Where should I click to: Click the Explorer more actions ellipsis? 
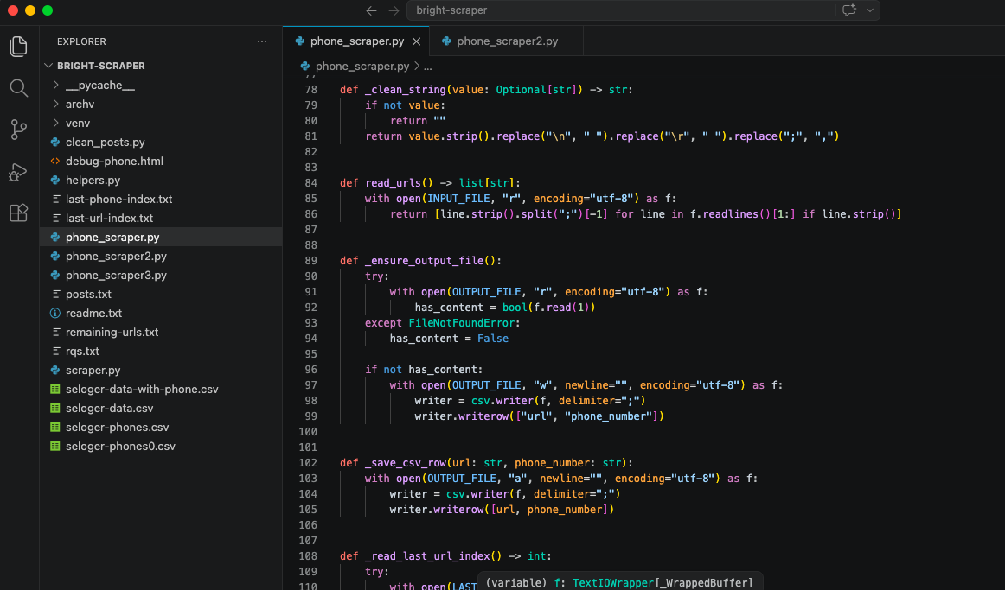click(x=262, y=41)
